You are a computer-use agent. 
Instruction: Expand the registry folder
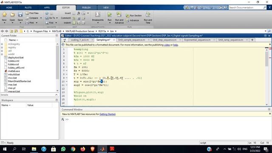pyautogui.click(x=2, y=48)
